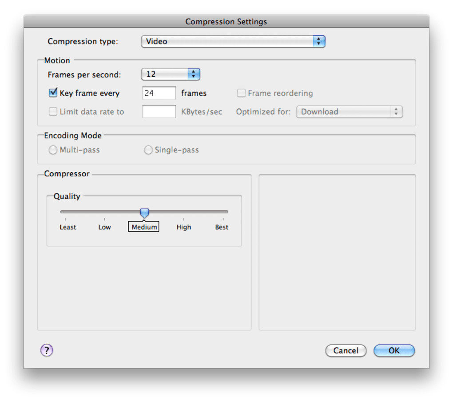453x401 pixels.
Task: Enable the Limit data rate to checkbox
Action: coord(53,111)
